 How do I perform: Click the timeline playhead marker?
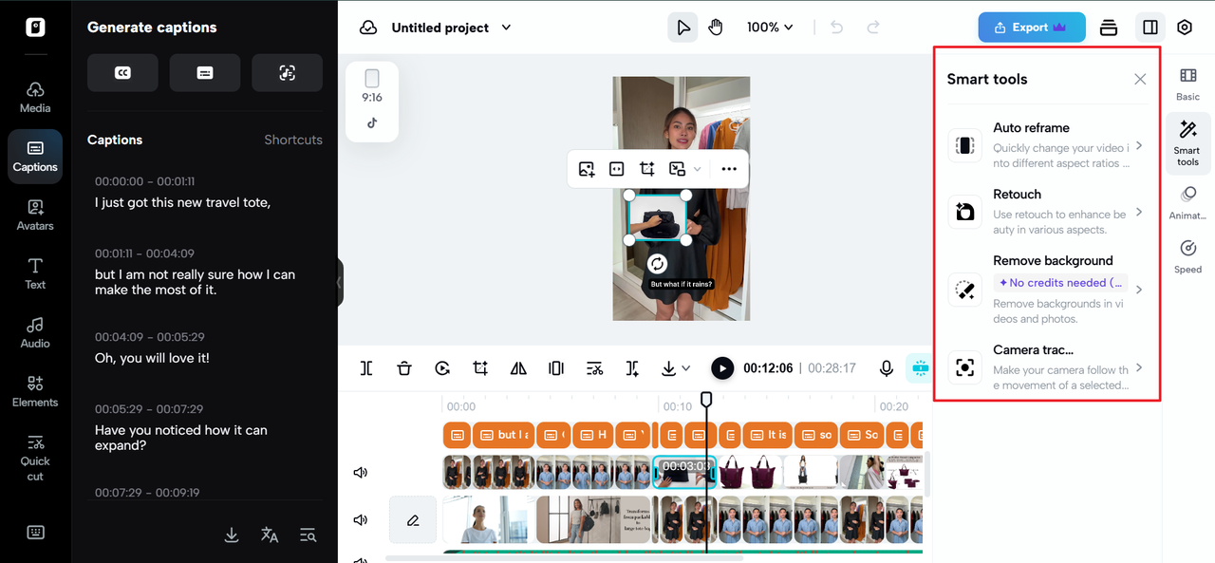point(706,400)
